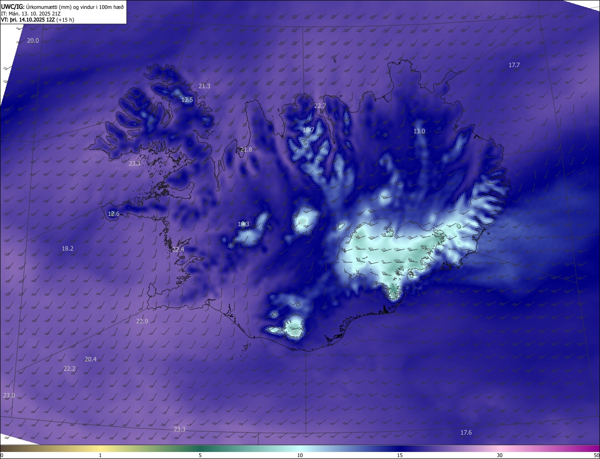Click the 1 tick on the color scale
Viewport: 600px width, 459px height.
click(100, 455)
